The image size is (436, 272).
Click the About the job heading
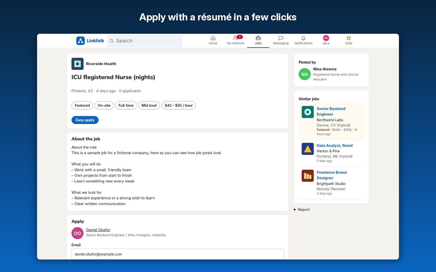(x=86, y=139)
